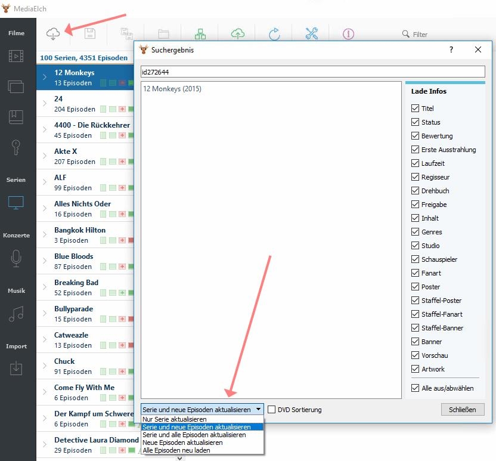Click the purple info circle icon
The height and width of the screenshot is (461, 496).
coord(348,34)
